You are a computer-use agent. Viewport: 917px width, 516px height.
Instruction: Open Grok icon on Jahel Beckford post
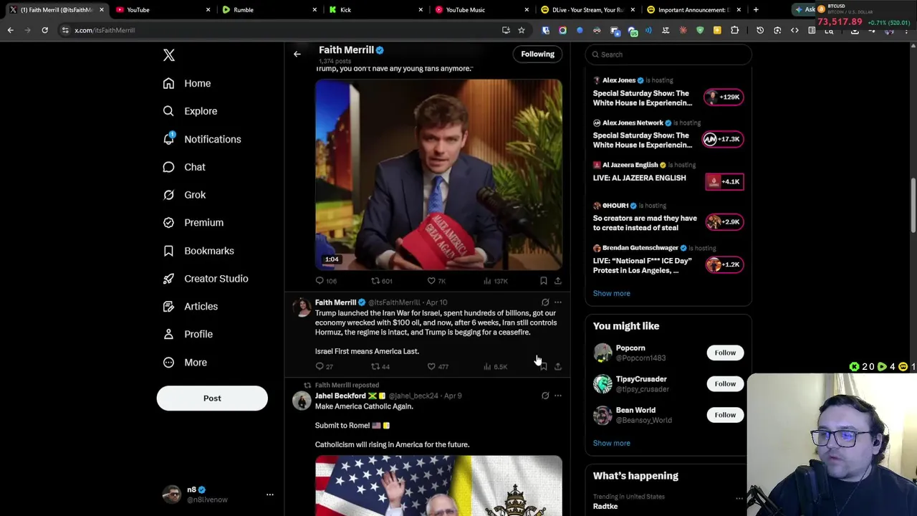point(545,396)
